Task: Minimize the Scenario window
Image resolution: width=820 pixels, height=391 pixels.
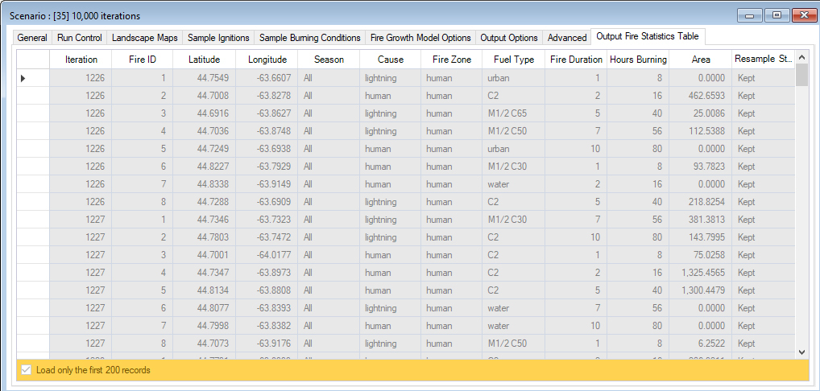Action: point(750,15)
